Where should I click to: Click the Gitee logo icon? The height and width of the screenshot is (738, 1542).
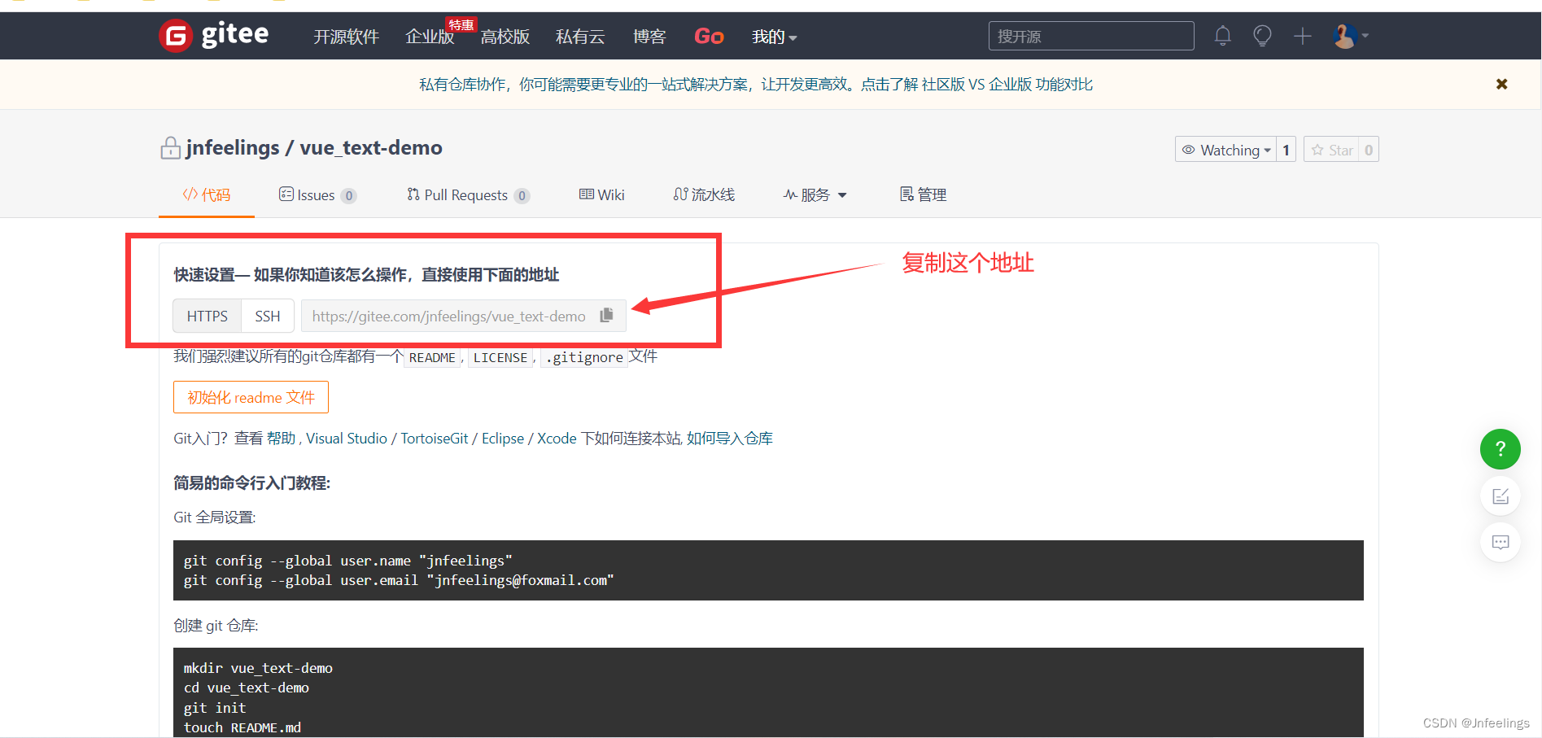click(x=175, y=36)
